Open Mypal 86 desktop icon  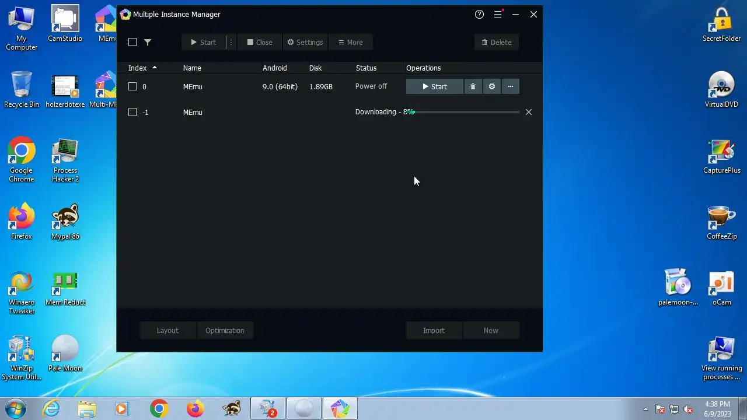[x=65, y=222]
